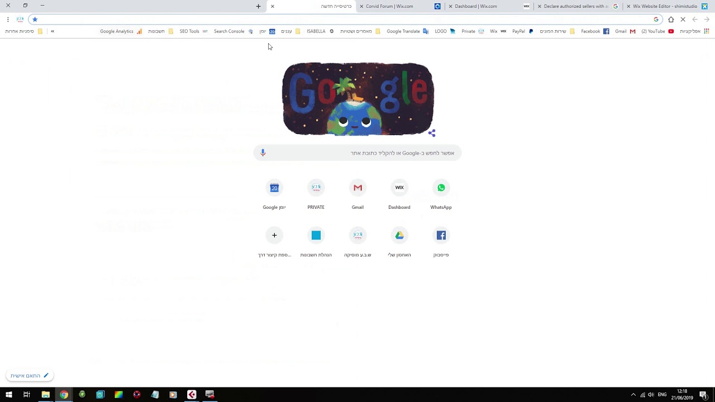Click the Google search box

357,153
